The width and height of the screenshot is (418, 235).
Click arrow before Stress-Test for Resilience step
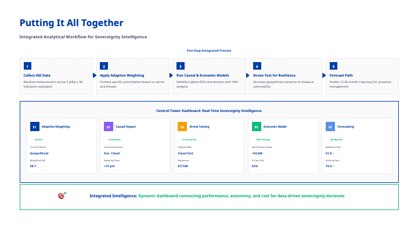(x=247, y=75)
